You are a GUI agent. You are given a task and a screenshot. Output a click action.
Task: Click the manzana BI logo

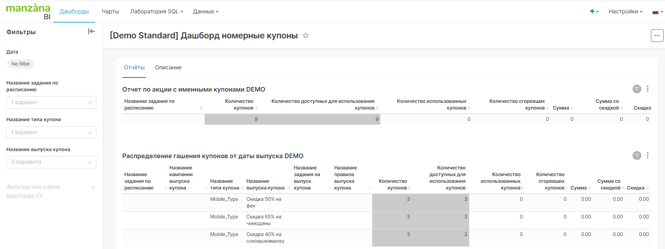pyautogui.click(x=28, y=12)
